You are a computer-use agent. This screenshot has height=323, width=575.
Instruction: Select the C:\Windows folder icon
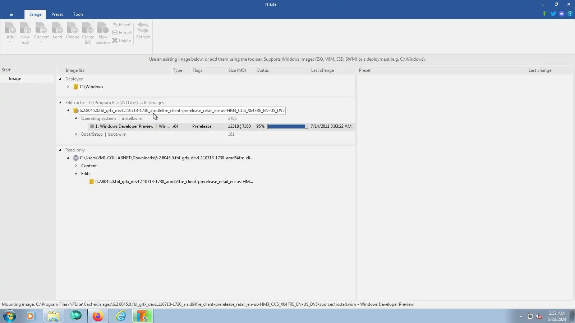(75, 87)
